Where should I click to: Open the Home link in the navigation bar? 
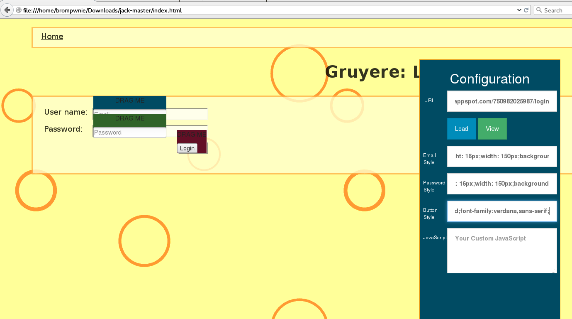coord(52,37)
